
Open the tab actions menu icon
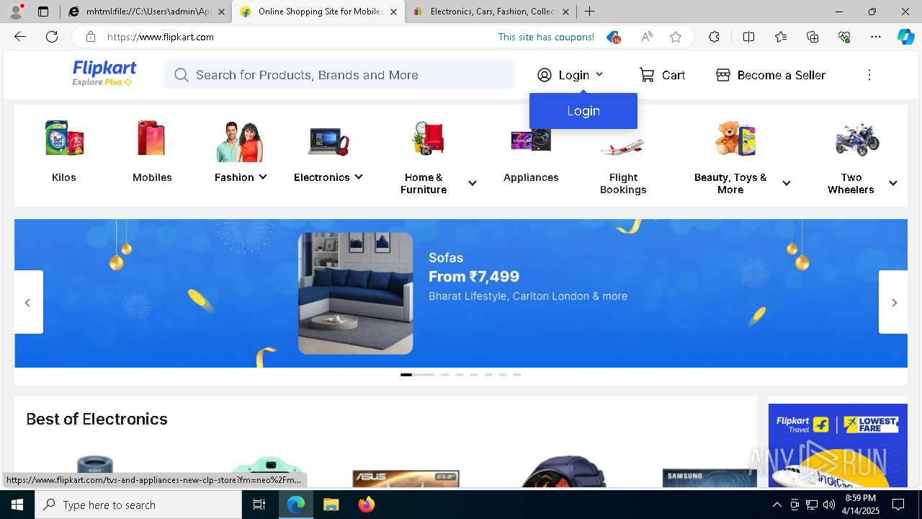pos(43,12)
